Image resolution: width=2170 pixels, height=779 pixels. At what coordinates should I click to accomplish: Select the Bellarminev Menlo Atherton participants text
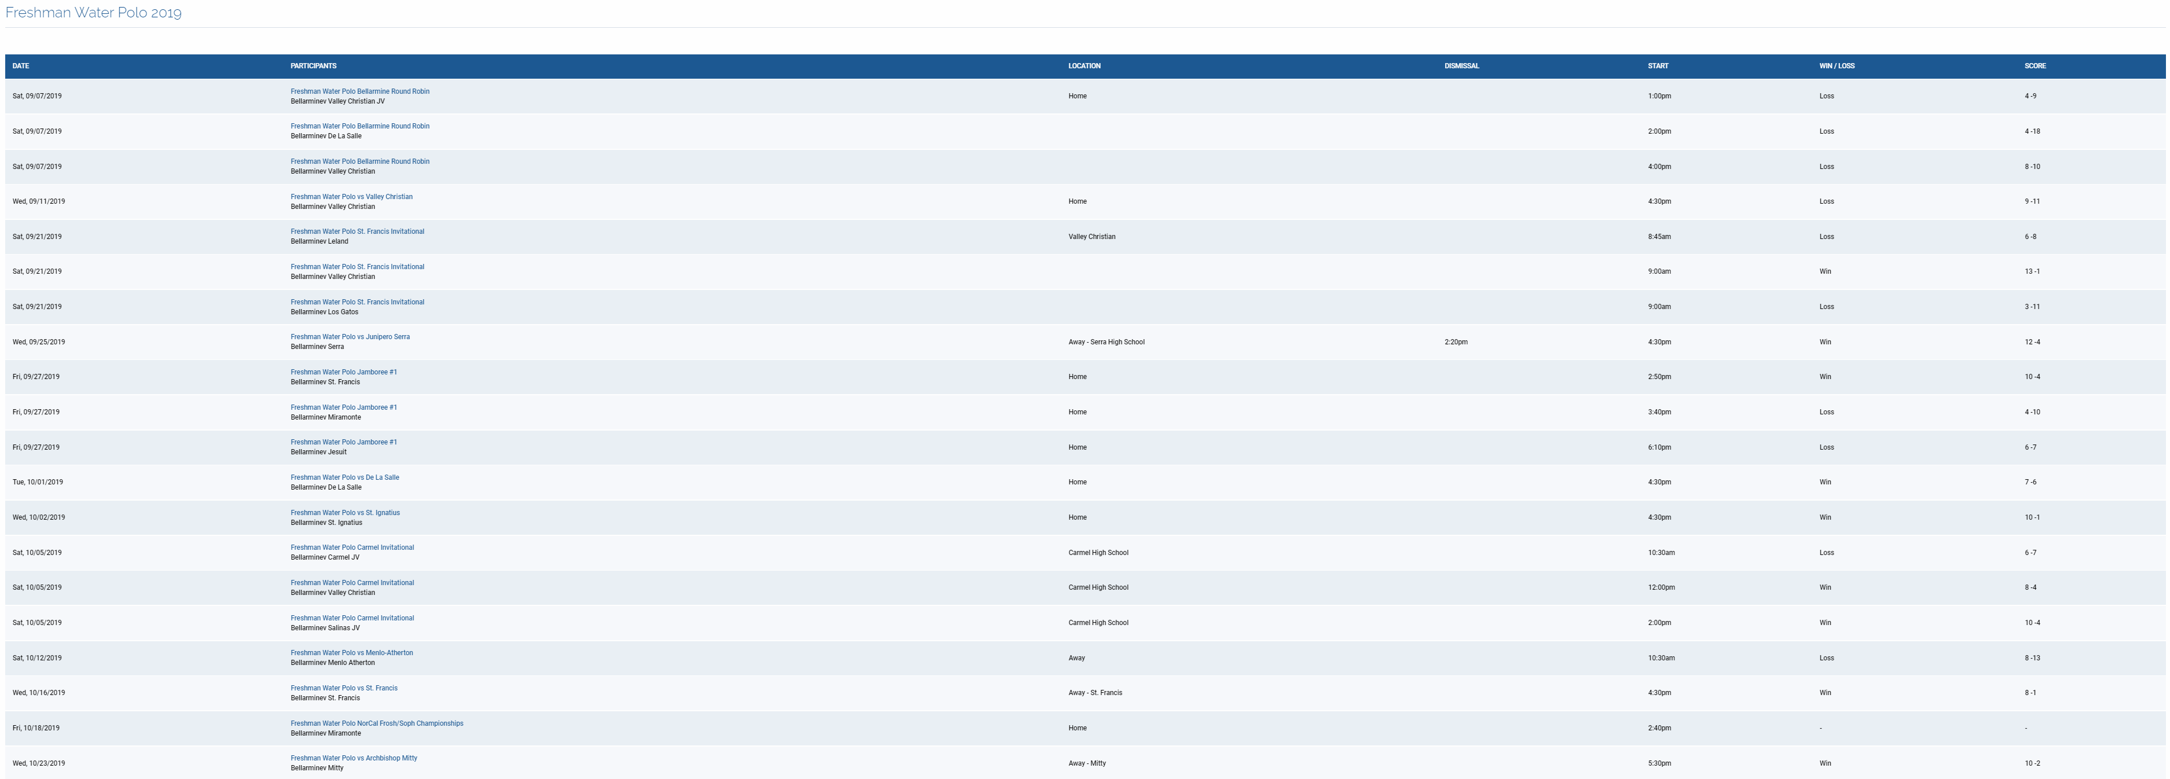[x=333, y=663]
